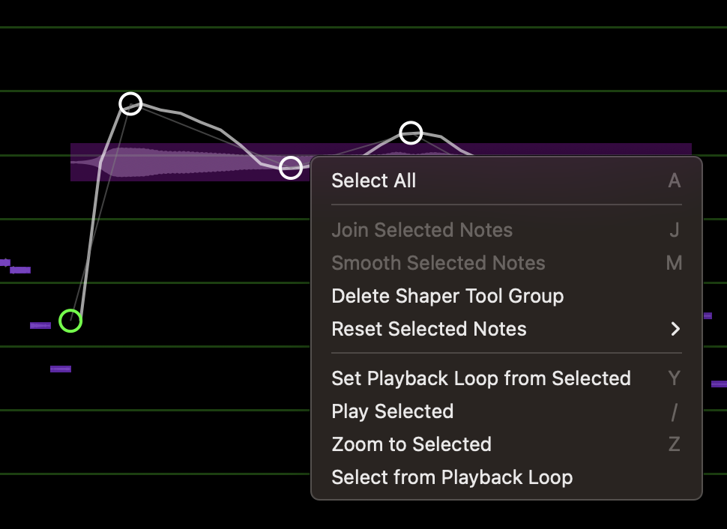This screenshot has width=727, height=529.
Task: Click Join Selected Notes entry
Action: point(422,230)
